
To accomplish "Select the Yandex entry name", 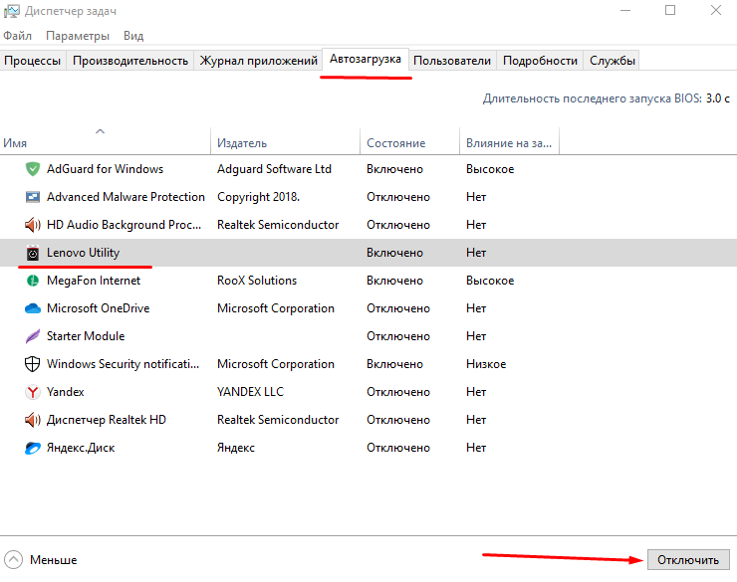I will pos(65,392).
